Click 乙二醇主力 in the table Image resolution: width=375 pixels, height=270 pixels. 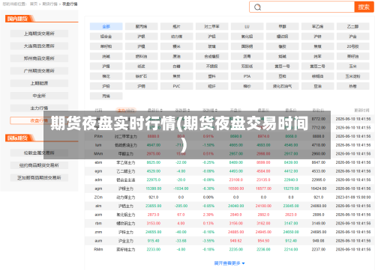tap(126, 171)
